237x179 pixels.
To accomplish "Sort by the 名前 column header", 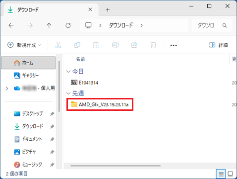I will pos(80,59).
